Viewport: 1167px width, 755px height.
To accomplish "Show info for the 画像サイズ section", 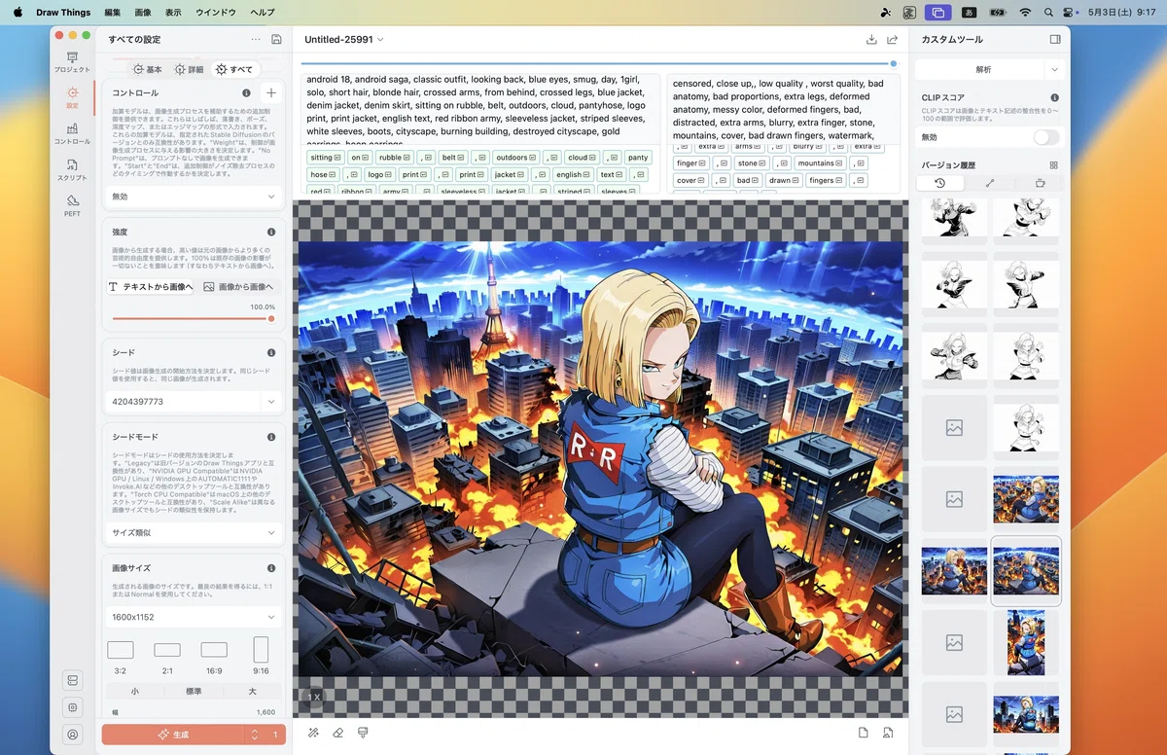I will (271, 567).
